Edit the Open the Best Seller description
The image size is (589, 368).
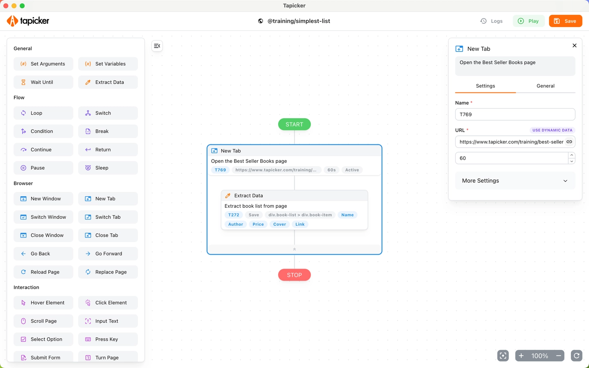(x=515, y=66)
